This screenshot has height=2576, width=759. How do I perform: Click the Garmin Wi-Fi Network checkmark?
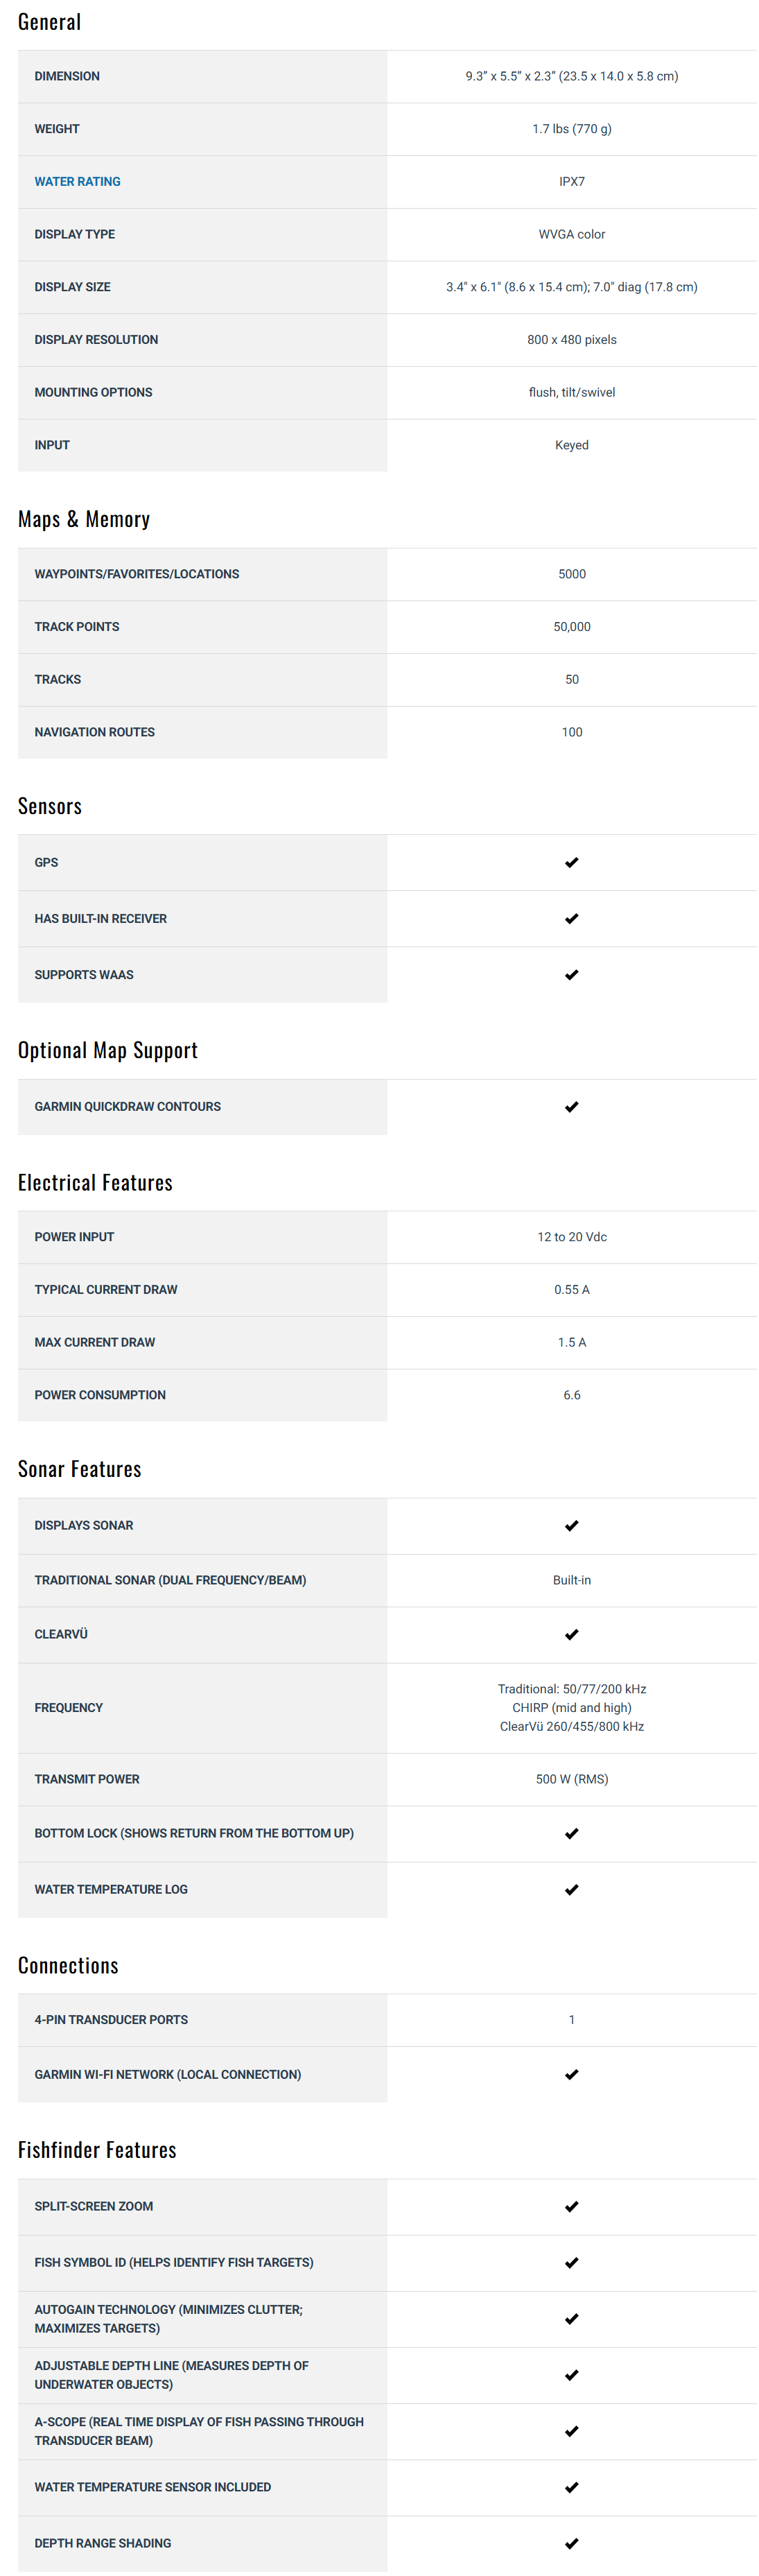[571, 2074]
